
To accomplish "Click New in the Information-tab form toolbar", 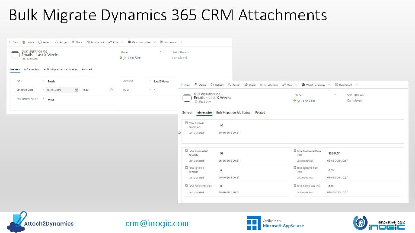I will point(185,85).
